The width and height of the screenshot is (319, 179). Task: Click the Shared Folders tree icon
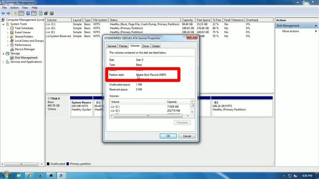click(x=12, y=37)
